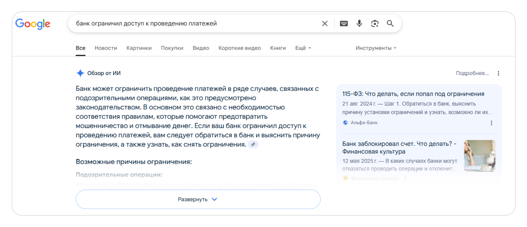Clear the search query with X icon
The image size is (527, 227).
325,23
